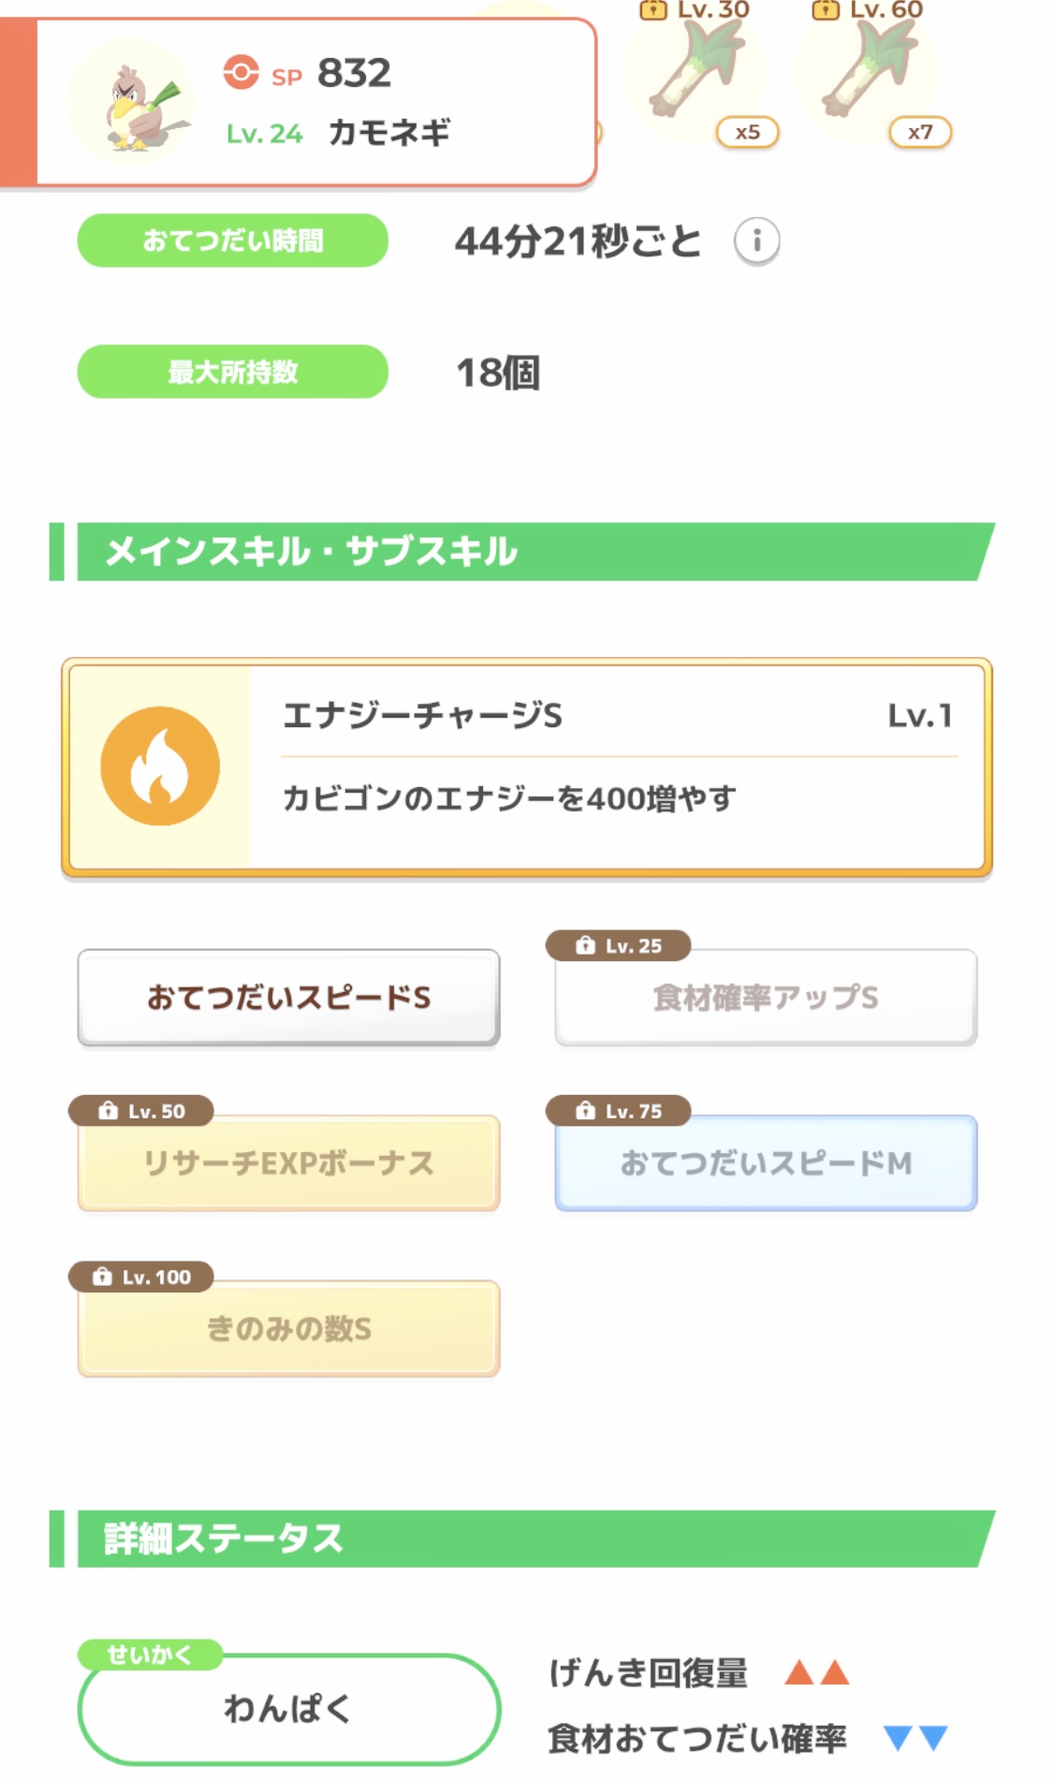Screen dimensions: 1053x1780
Task: Select the おてつだいスピードM sub skill
Action: (x=766, y=1163)
